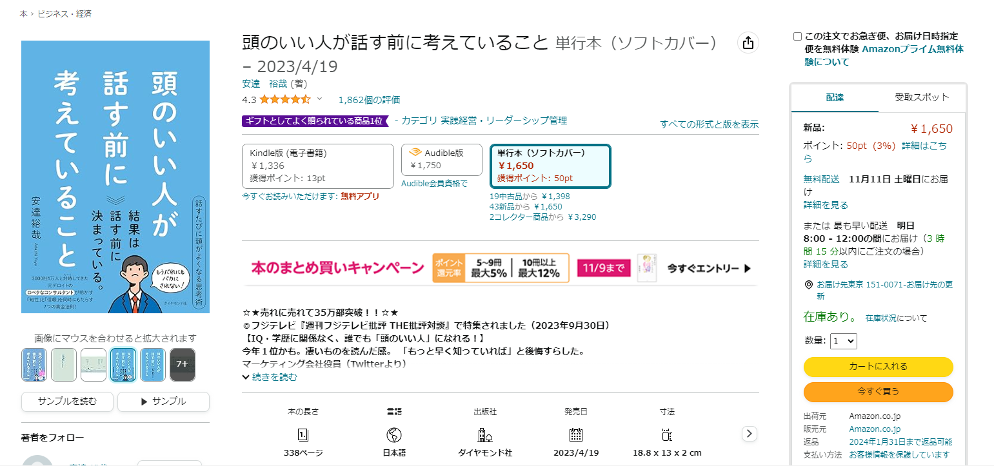Update the delivery address お届け先東京 151-0071

(x=884, y=291)
